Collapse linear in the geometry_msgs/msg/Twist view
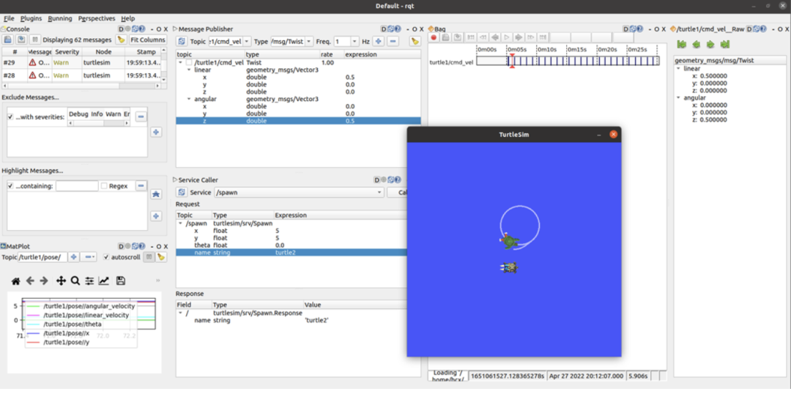 point(678,68)
